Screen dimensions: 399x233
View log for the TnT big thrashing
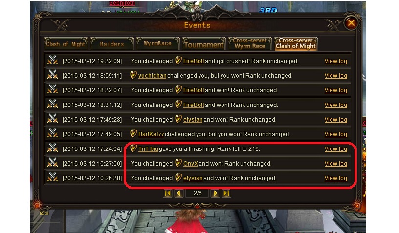pos(335,149)
